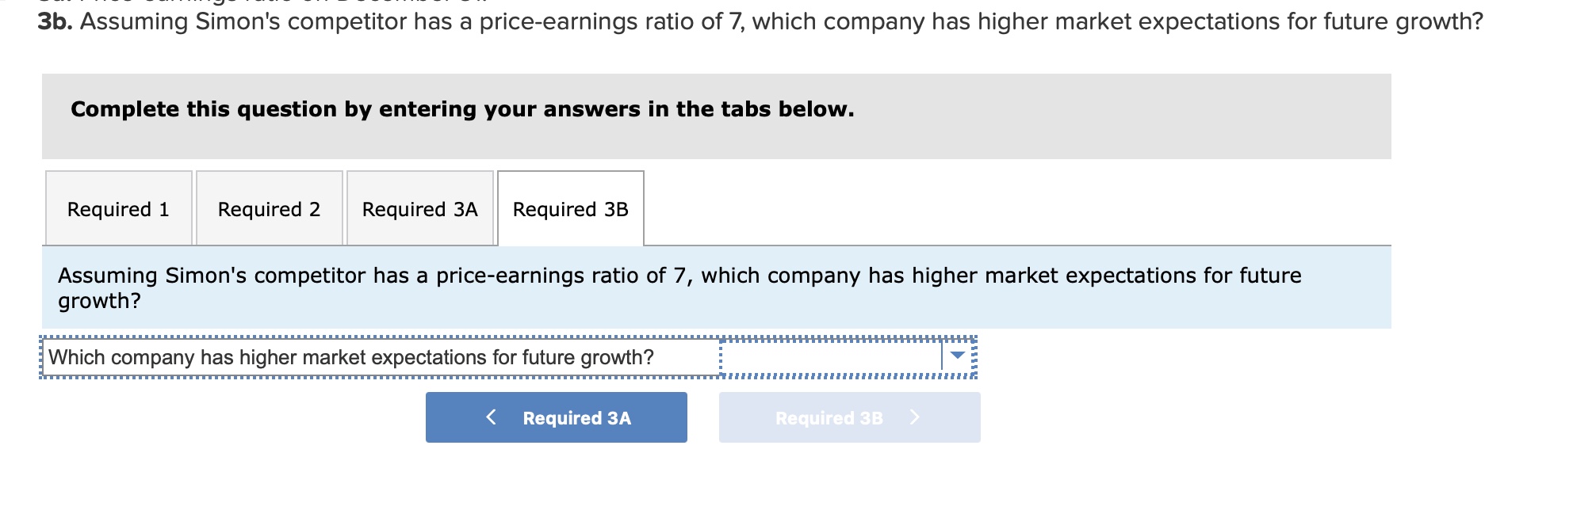Navigate back using the Required 3A button
1573x529 pixels.
pos(556,417)
